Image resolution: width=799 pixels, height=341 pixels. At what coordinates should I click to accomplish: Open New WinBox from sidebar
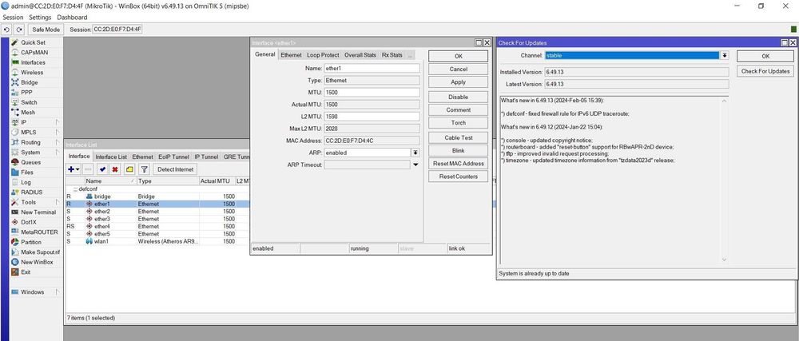(37, 262)
